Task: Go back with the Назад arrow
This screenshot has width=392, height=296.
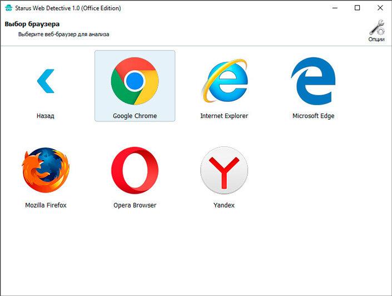Action: click(46, 81)
